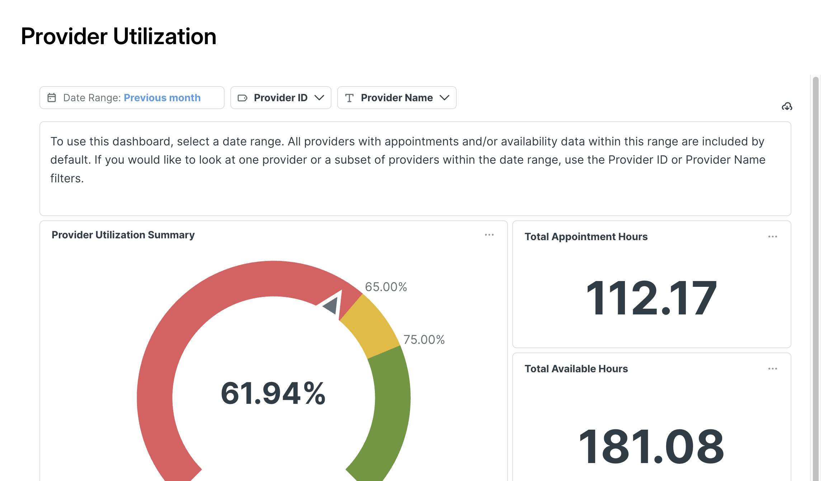Open Total Appointment Hours options menu
This screenshot has height=481, width=833.
tap(773, 237)
